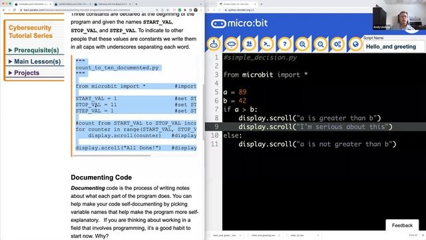Click the left browser profile avatar
426x240 pixels.
point(196,10)
